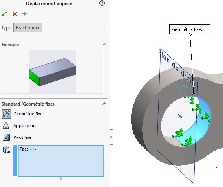The image size is (223, 187).
Task: Click the face selection cube icon
Action: click(x=6, y=150)
